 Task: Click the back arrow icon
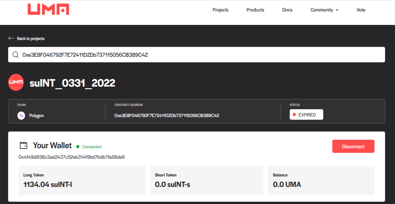11,38
